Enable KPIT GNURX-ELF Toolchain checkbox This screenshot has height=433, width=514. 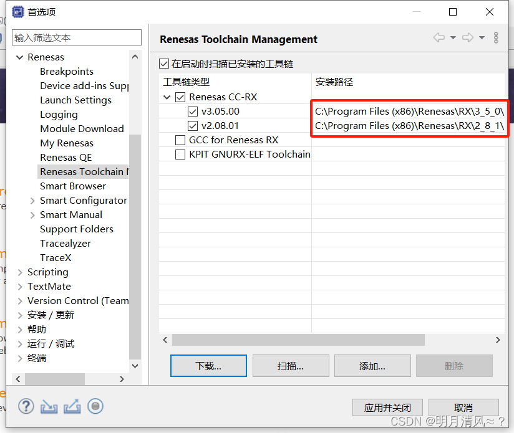(x=180, y=155)
